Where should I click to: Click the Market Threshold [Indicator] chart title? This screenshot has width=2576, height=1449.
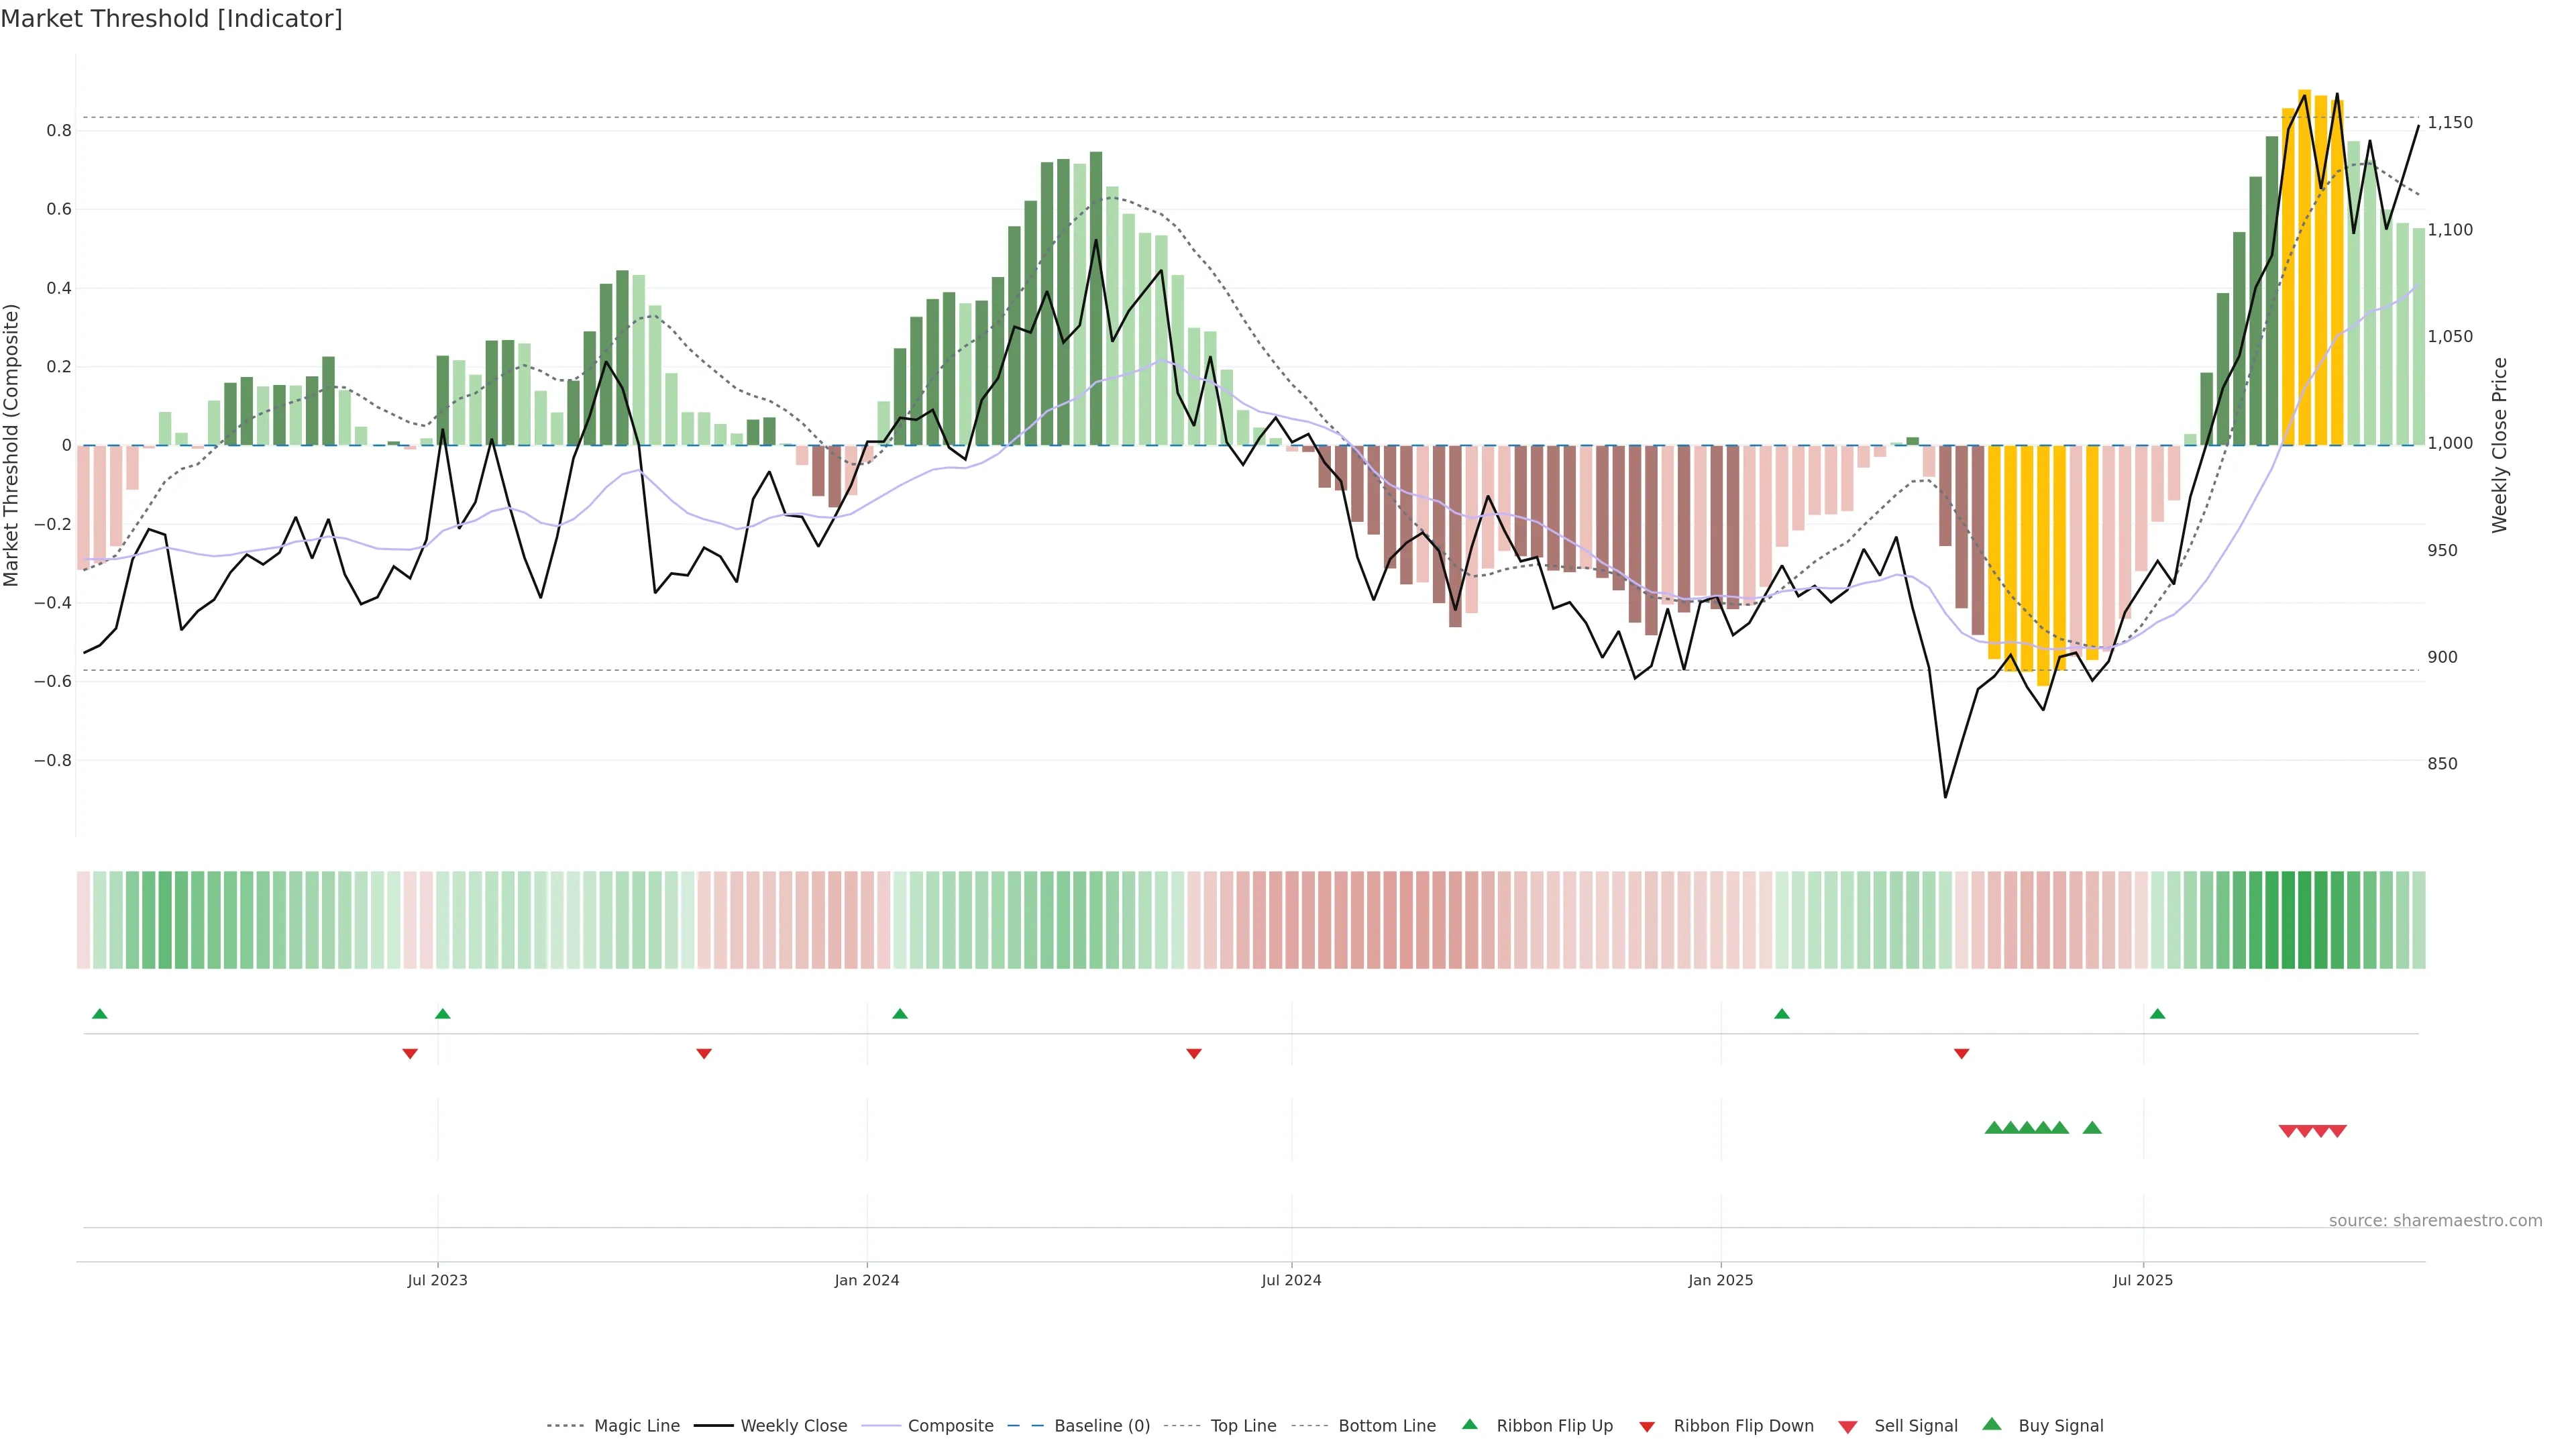171,19
